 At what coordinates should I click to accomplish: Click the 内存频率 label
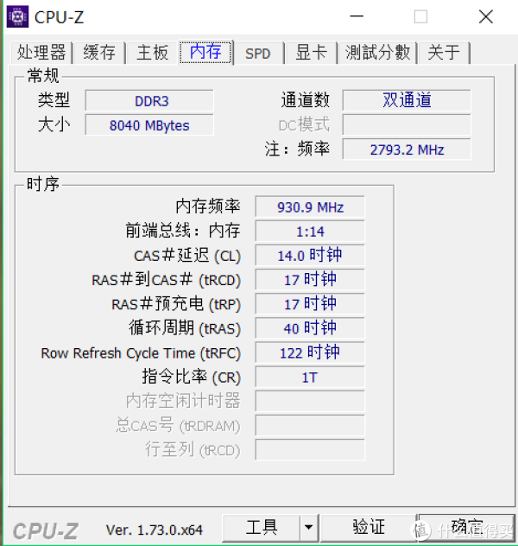click(x=208, y=206)
